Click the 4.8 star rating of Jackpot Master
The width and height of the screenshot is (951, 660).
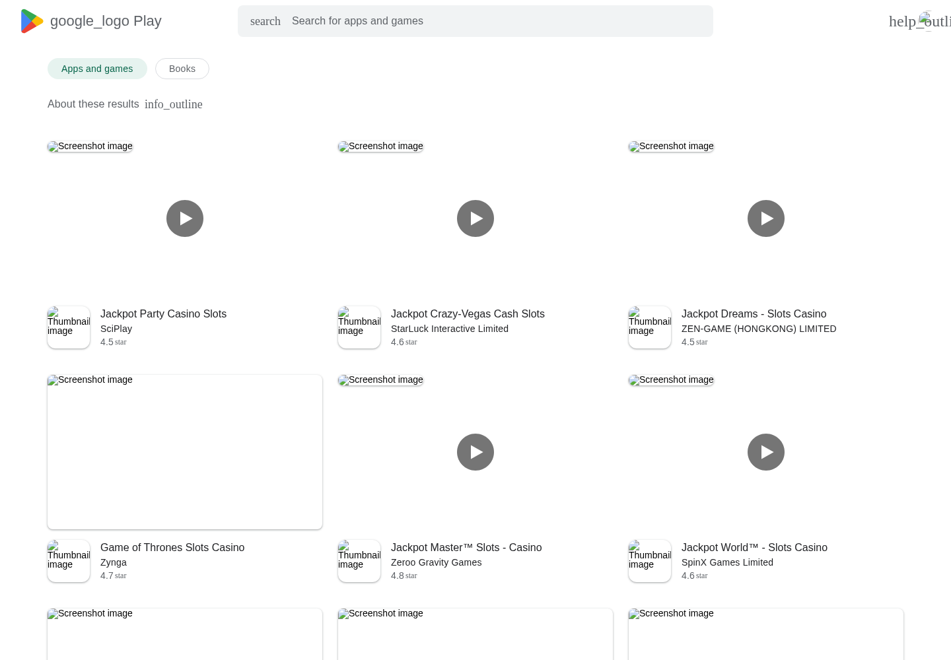pos(404,576)
